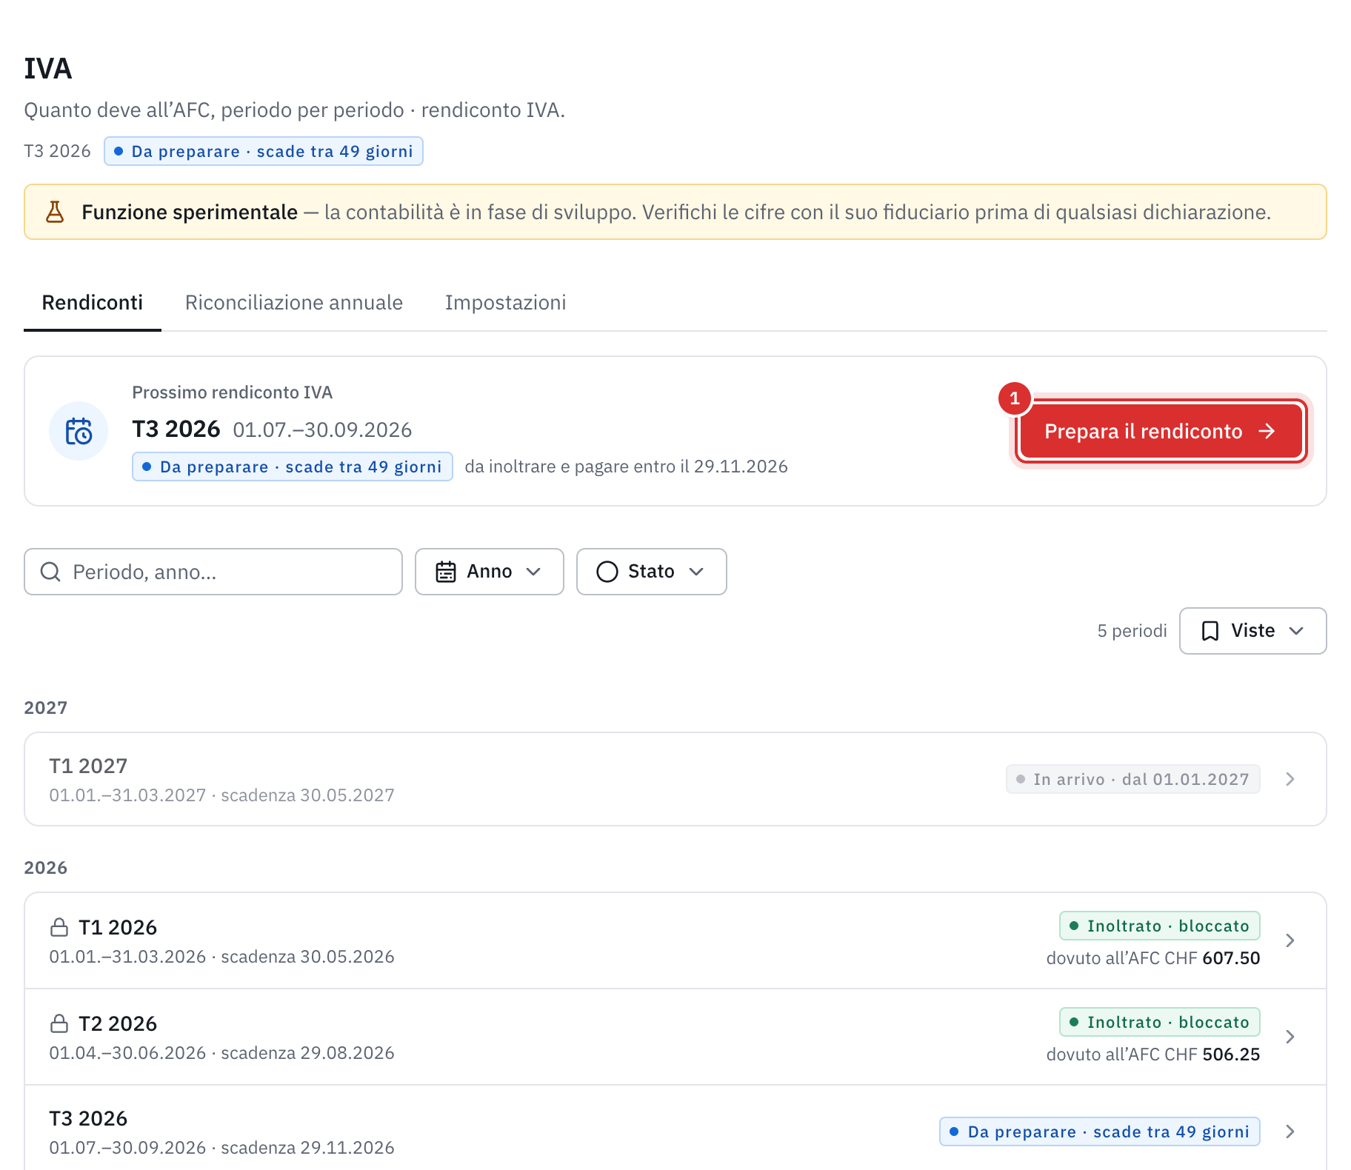Click the arrow icon on Prepara il rendiconto
Viewport: 1351px width, 1170px height.
(1267, 431)
